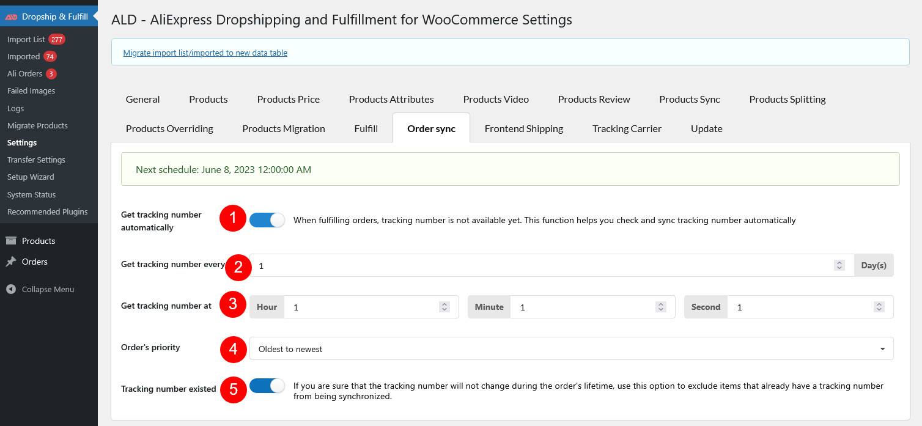The image size is (922, 426).
Task: Adjust the Day(s) interval spinner arrows
Action: [839, 265]
